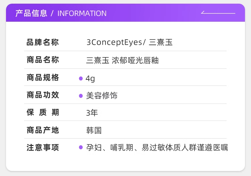Image resolution: width=251 pixels, height=176 pixels.
Task: Select the 3ConceptEyes/ 三熹玉 brand value
Action: 130,42
